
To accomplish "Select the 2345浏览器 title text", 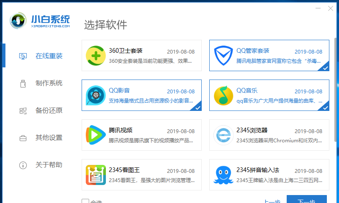I will [x=252, y=130].
